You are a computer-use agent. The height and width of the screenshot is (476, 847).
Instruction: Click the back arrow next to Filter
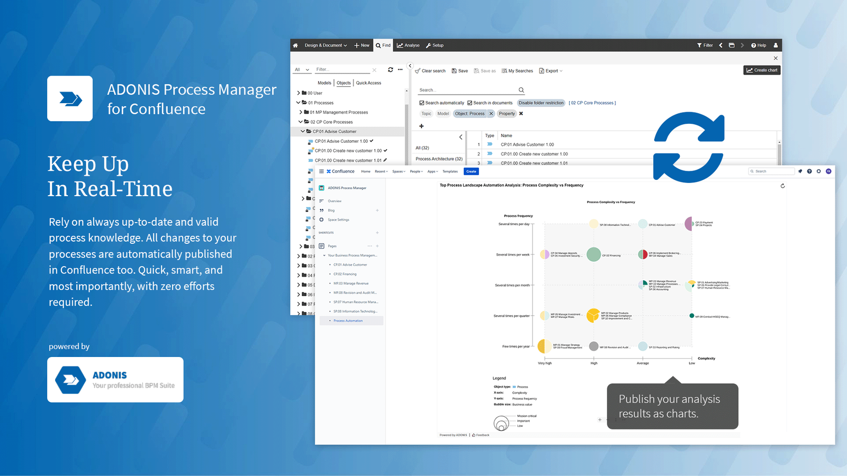(x=720, y=45)
